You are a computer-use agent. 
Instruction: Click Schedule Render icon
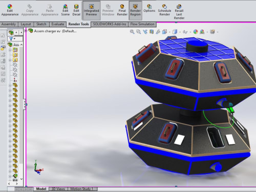[164, 10]
